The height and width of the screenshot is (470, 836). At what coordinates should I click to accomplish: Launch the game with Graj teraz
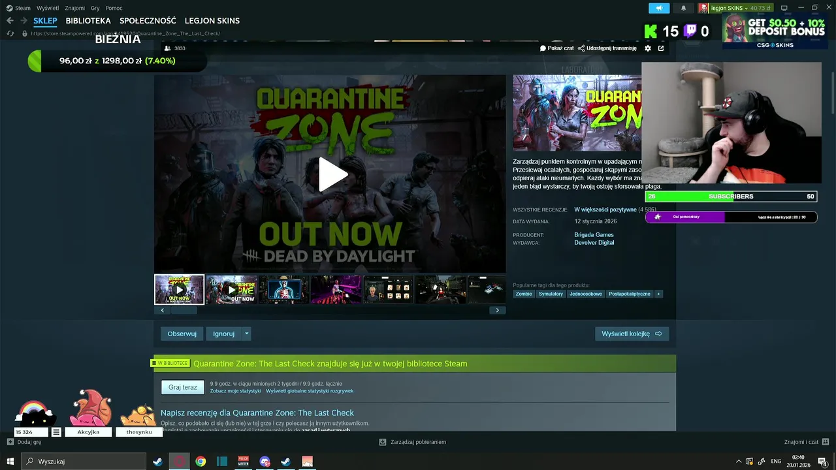coord(182,387)
